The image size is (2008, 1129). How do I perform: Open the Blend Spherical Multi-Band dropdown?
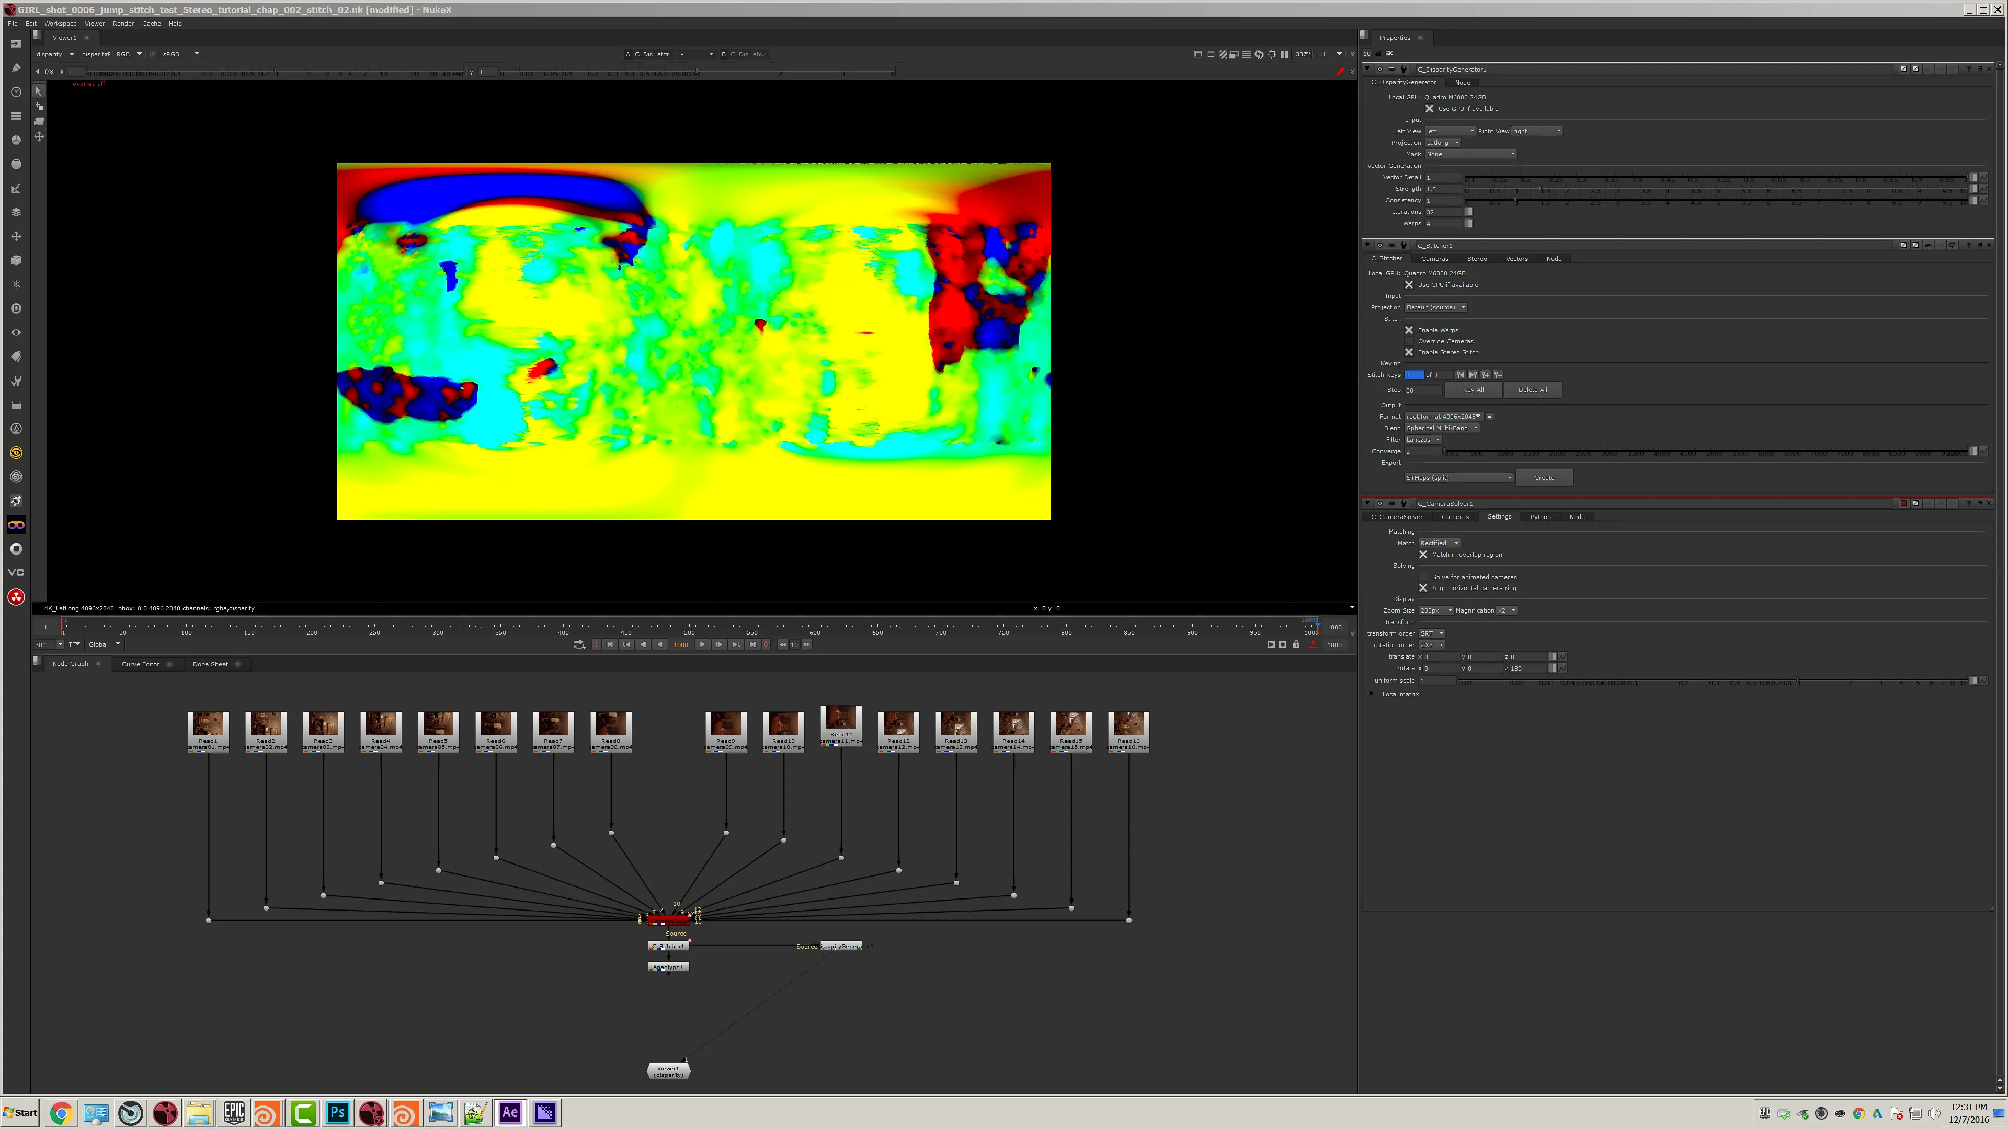point(1441,429)
